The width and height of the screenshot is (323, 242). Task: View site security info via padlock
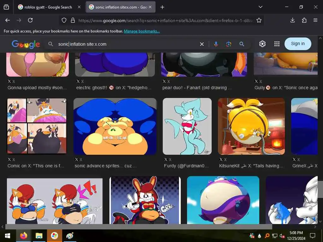pyautogui.click(x=73, y=20)
